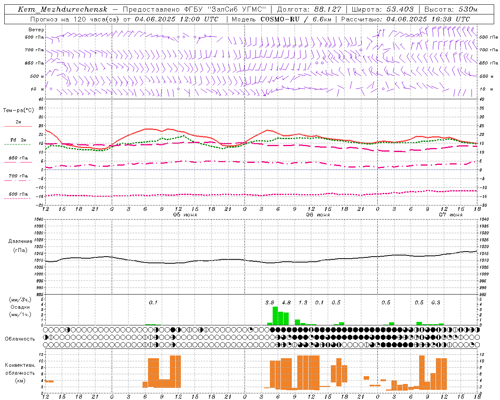The height and width of the screenshot is (400, 500).
Task: Select the '10 м' wind level label
Action: tap(37, 89)
